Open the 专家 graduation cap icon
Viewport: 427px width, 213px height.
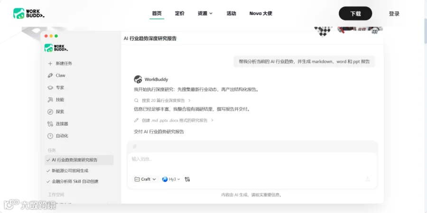(50, 88)
